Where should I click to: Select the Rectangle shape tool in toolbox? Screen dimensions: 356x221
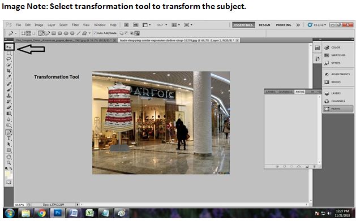click(8, 150)
